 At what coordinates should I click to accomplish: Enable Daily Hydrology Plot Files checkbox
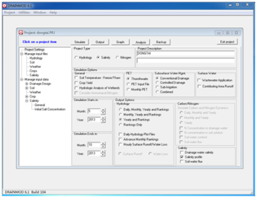pos(120,134)
